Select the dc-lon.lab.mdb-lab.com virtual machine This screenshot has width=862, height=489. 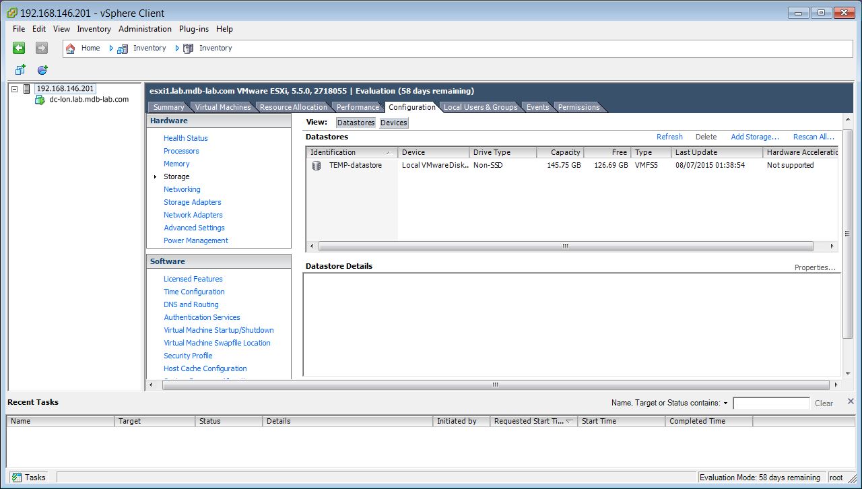tap(88, 100)
